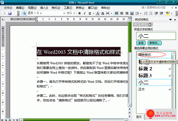Image resolution: width=178 pixels, height=121 pixels.
Task: Click the selected-text format box 小二
Action: click(x=156, y=36)
